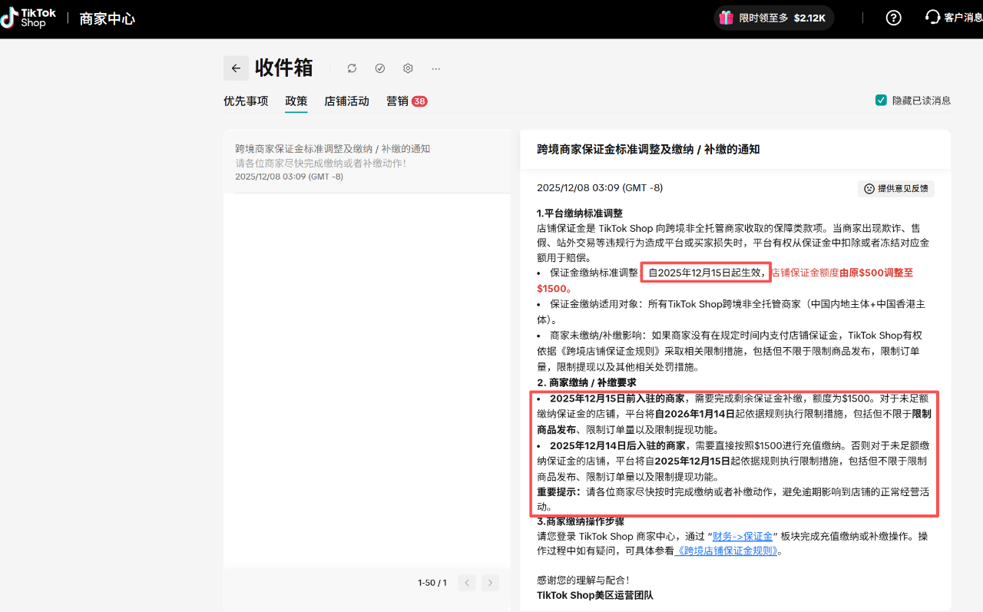
Task: Click the help question mark icon
Action: (893, 17)
